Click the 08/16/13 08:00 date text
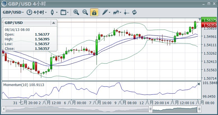 [17, 30]
